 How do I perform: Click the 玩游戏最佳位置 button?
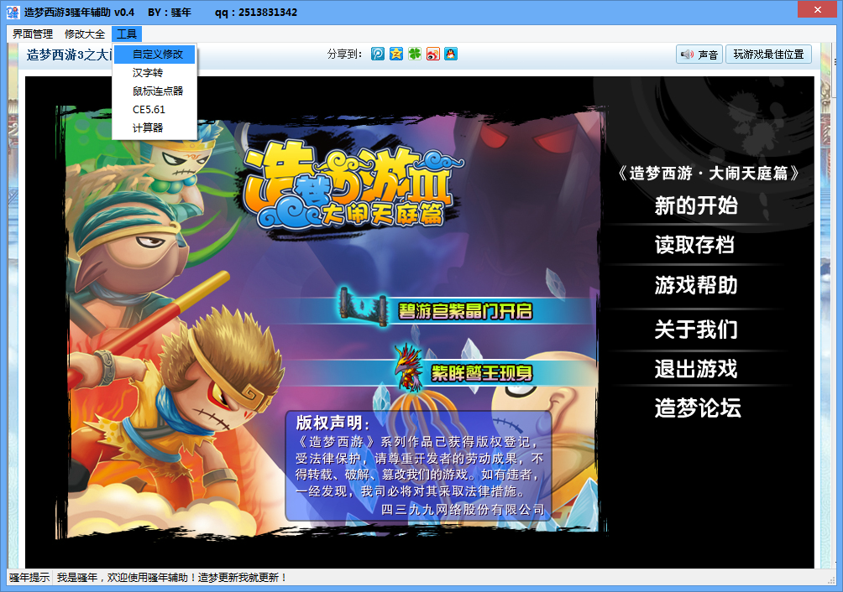point(768,55)
